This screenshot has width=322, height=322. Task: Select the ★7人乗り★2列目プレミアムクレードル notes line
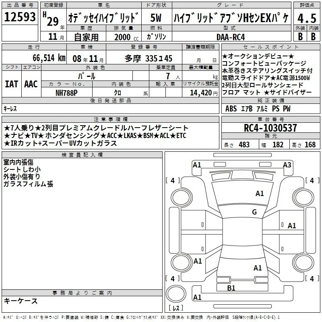(96, 128)
